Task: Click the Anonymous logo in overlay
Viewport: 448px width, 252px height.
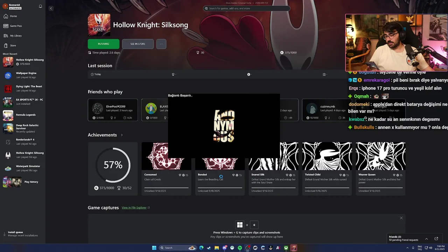Action: (224, 126)
